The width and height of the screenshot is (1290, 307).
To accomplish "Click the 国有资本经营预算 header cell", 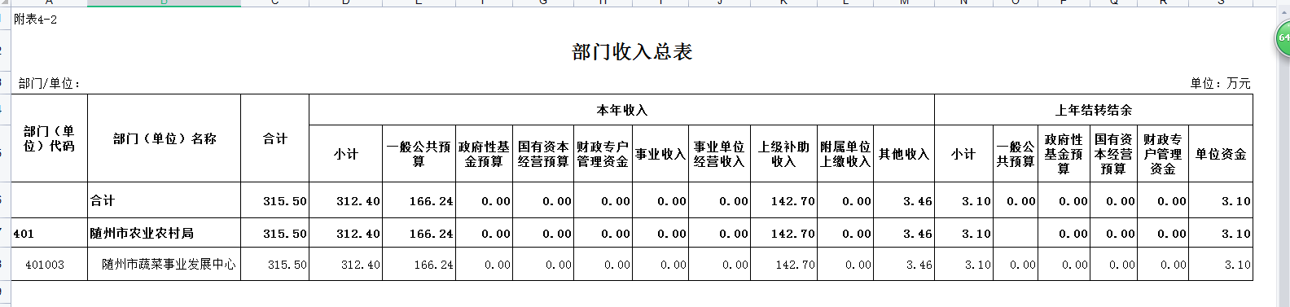I will [543, 154].
